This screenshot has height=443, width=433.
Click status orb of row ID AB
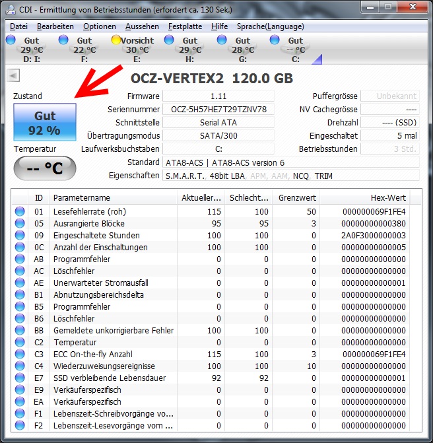click(x=20, y=259)
